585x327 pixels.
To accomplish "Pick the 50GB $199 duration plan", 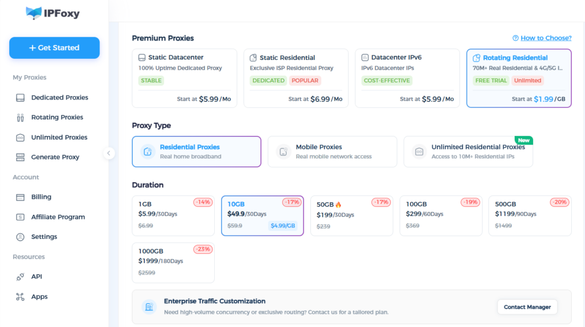I will click(351, 216).
